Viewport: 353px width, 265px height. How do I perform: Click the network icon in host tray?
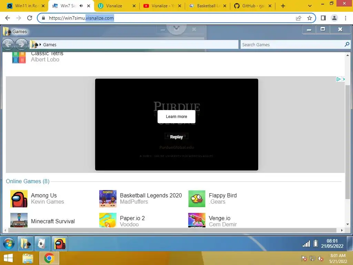[312, 258]
